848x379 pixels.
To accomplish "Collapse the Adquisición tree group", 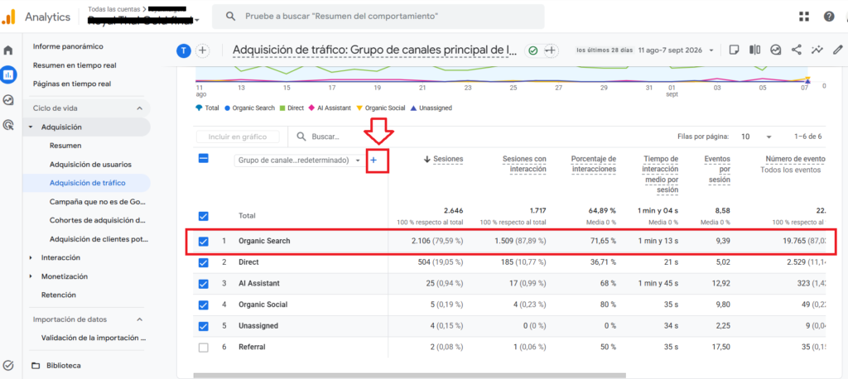I will pyautogui.click(x=31, y=127).
